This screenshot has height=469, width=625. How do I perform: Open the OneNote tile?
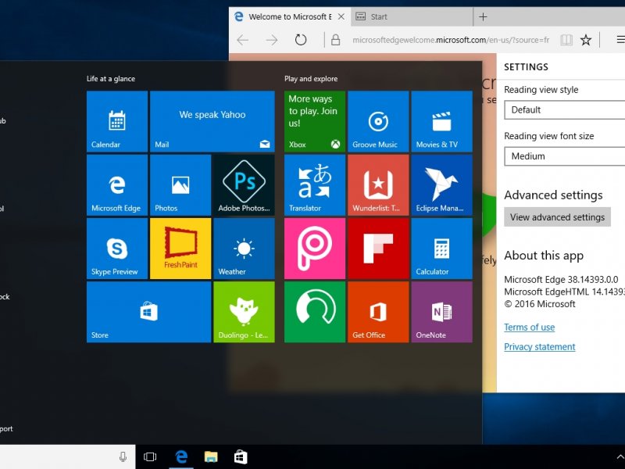pyautogui.click(x=441, y=312)
